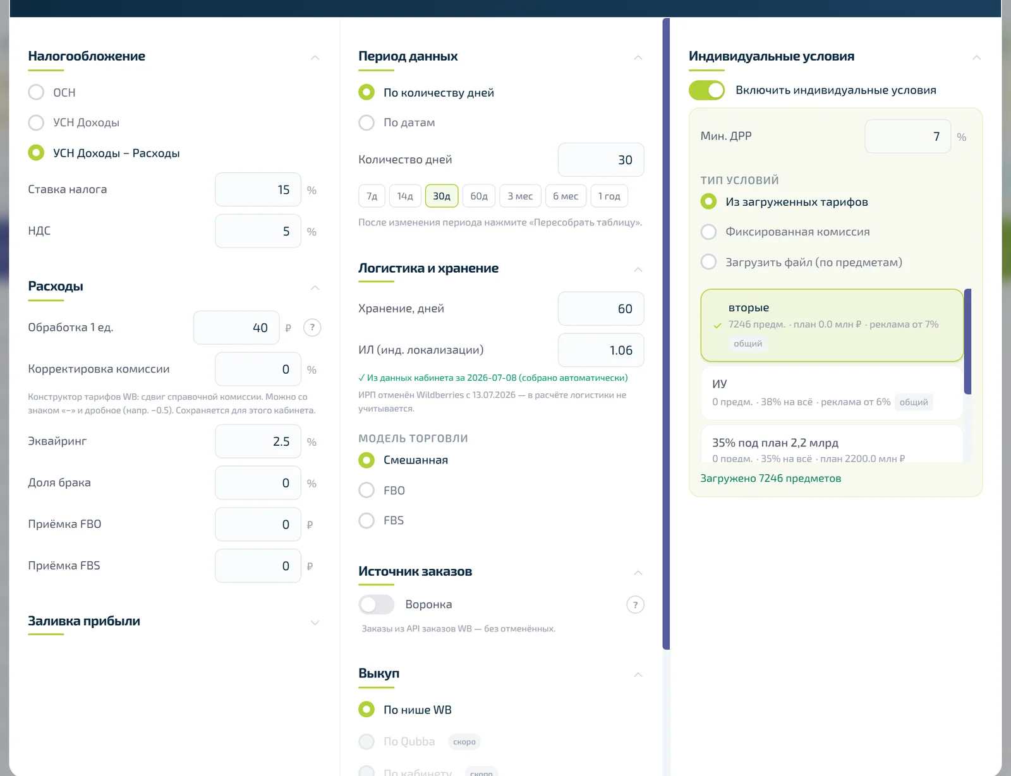Edit the Эквайринг value field
This screenshot has width=1011, height=776.
258,441
